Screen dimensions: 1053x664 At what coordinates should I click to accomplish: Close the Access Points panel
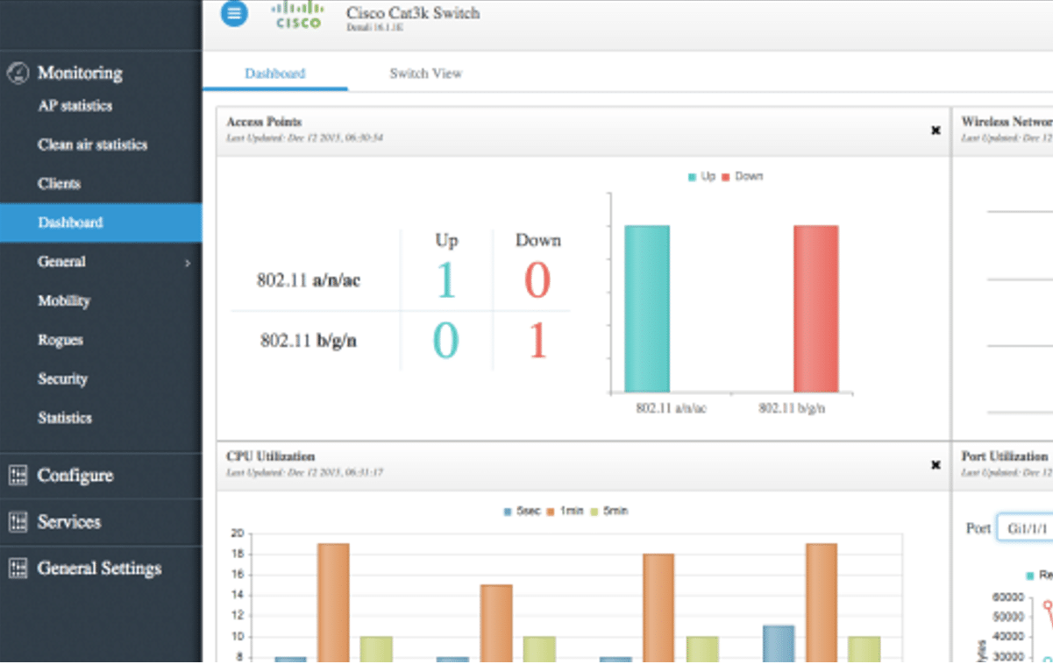pos(936,131)
